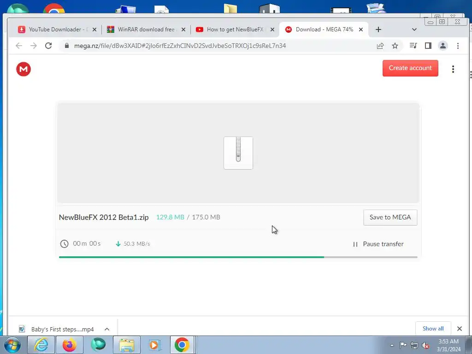Click Create account button

410,68
